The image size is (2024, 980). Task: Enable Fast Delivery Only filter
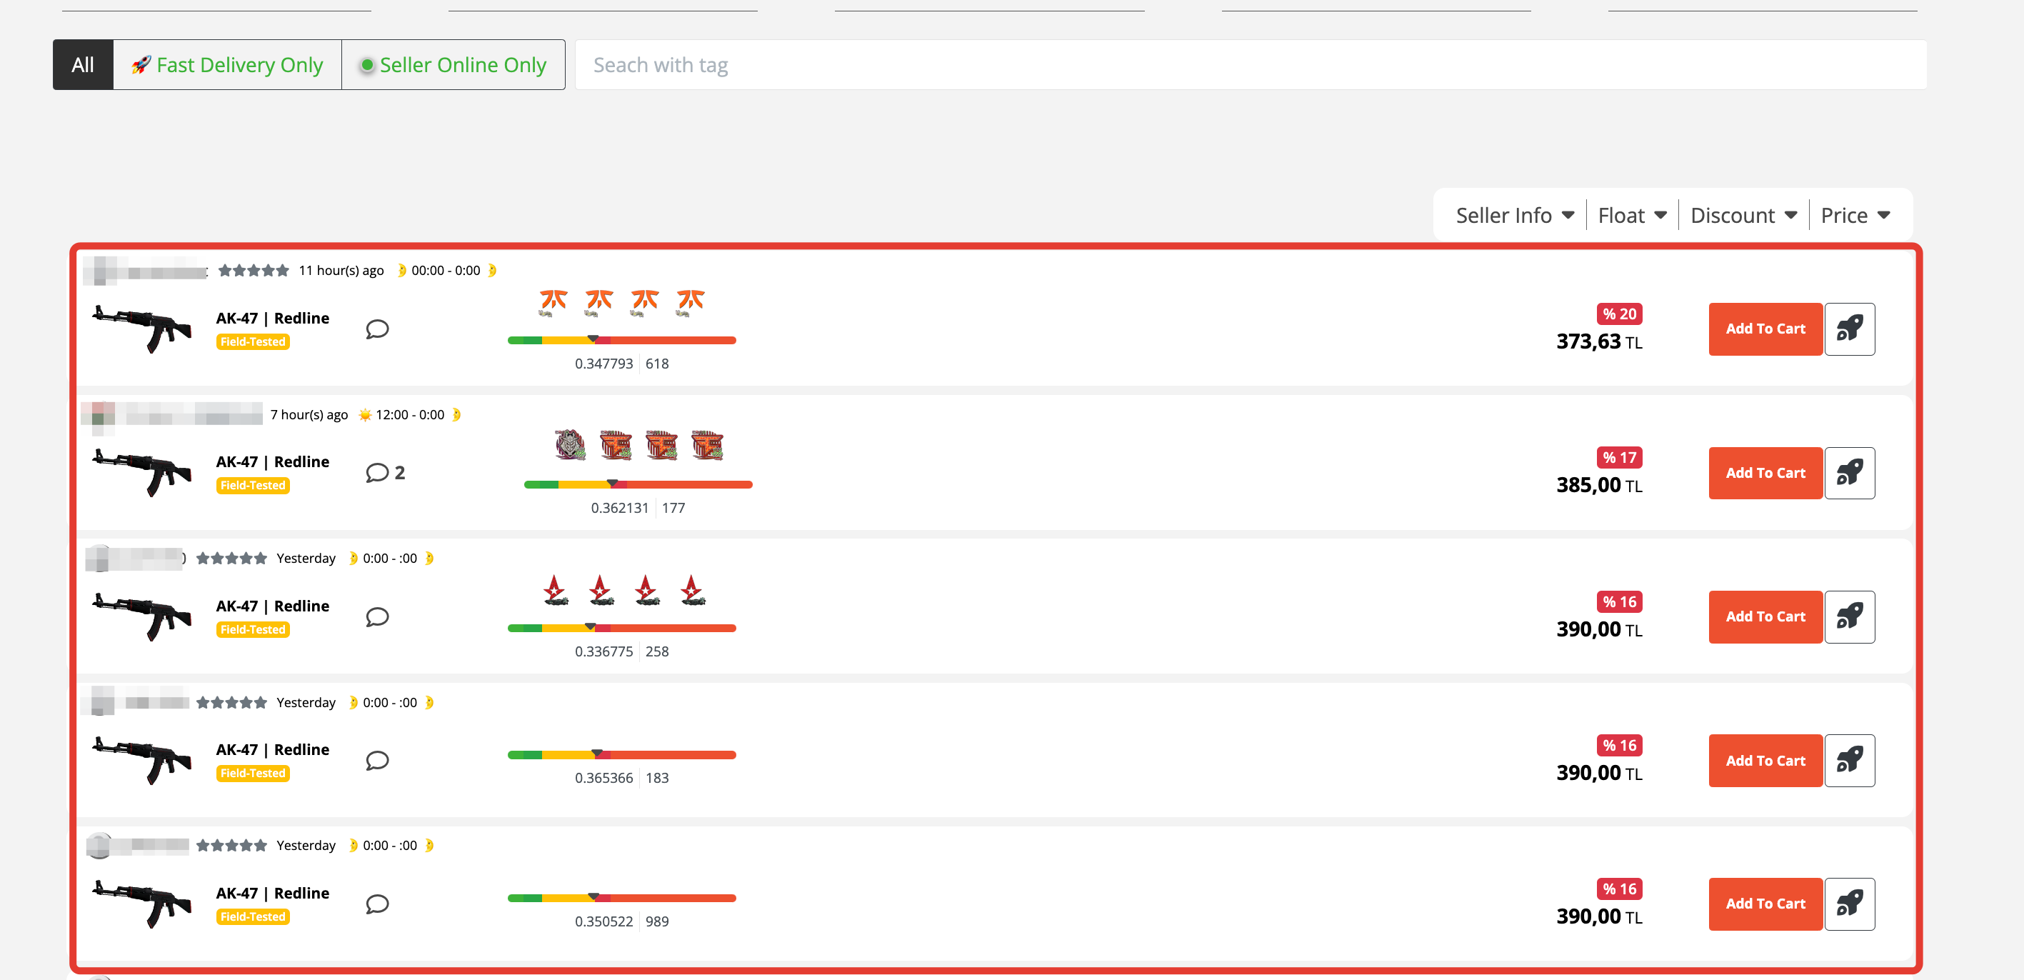point(227,64)
